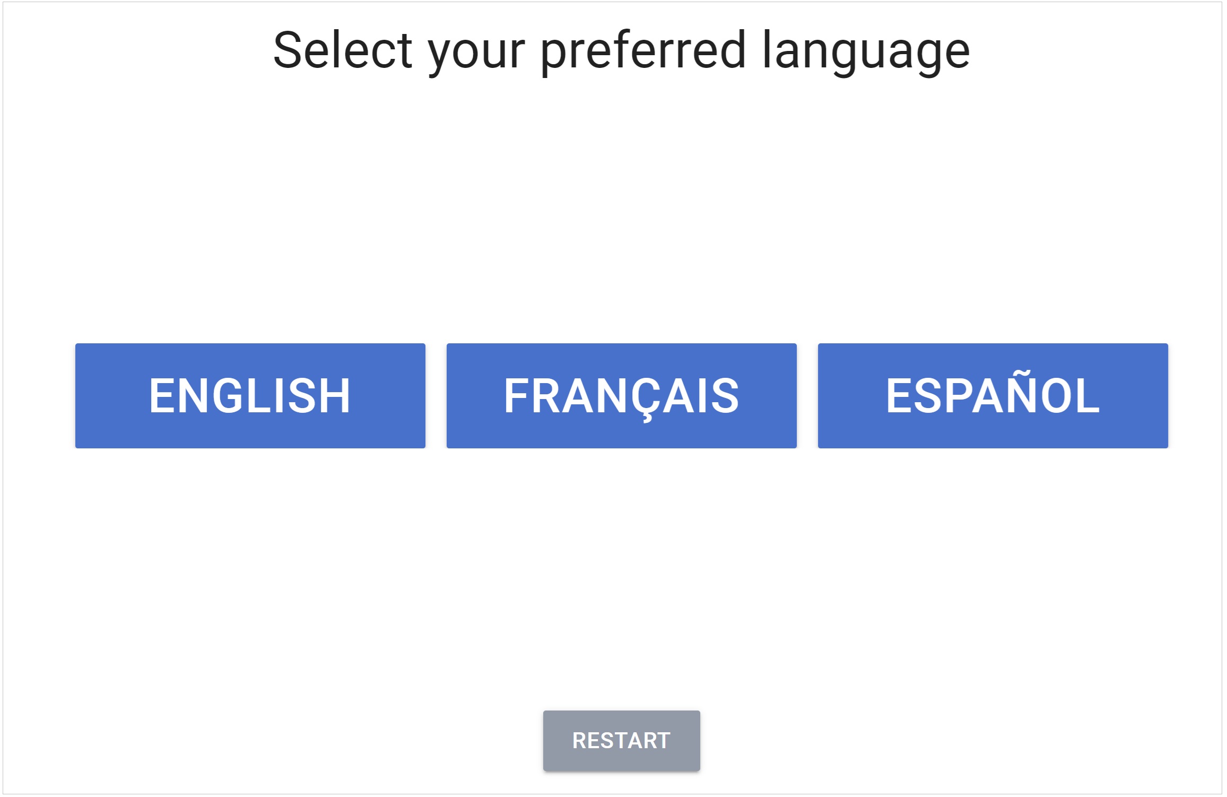Image resolution: width=1227 pixels, height=797 pixels.
Task: Pick ESPAÑOL from the language choices
Action: (993, 395)
